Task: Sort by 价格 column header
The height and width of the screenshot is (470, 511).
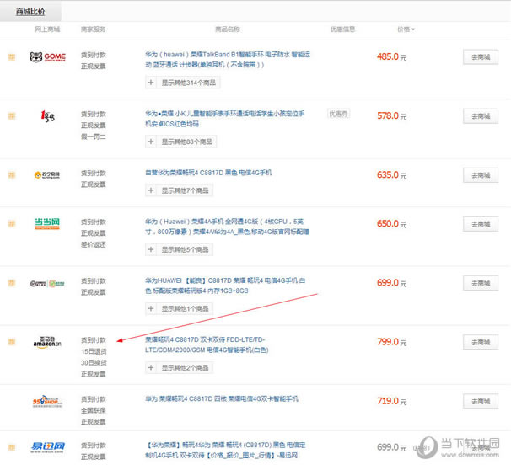Action: pos(406,29)
